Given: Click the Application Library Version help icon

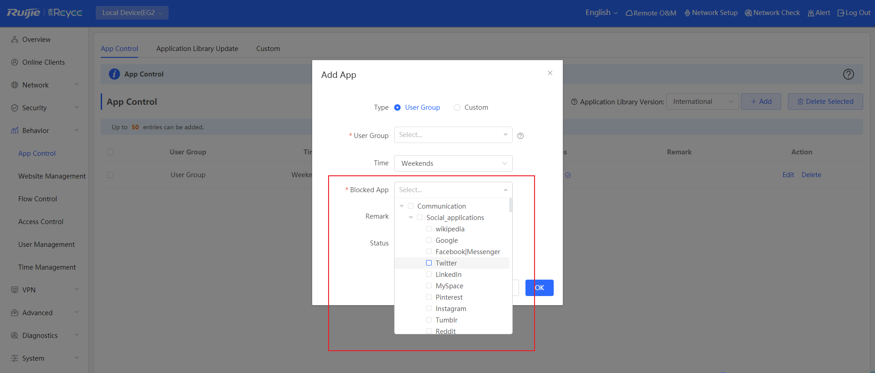Looking at the screenshot, I should click(574, 102).
